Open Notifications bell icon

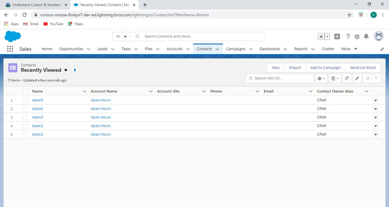click(366, 37)
